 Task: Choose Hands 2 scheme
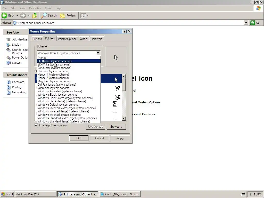[69, 78]
